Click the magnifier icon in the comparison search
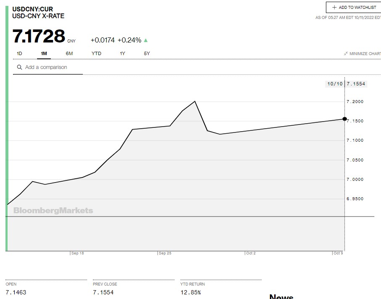The width and height of the screenshot is (381, 299). click(x=19, y=67)
